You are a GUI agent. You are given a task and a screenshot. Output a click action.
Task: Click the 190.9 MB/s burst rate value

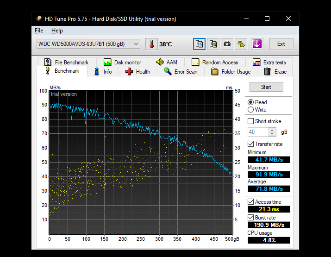tap(269, 225)
